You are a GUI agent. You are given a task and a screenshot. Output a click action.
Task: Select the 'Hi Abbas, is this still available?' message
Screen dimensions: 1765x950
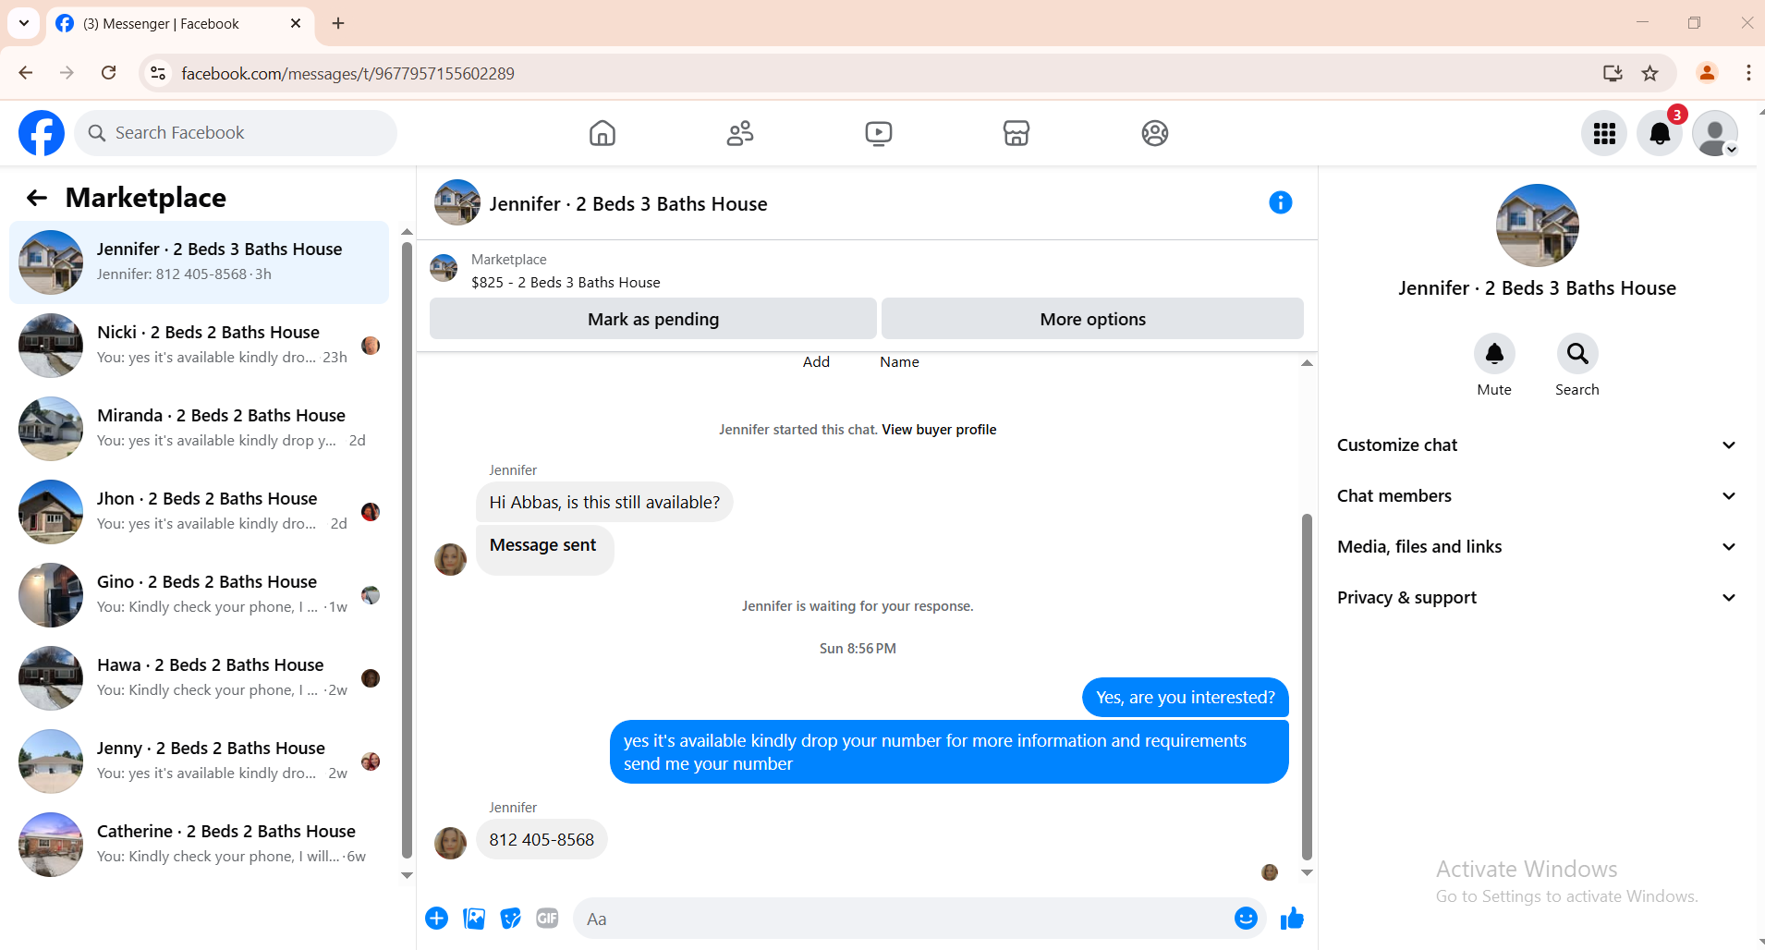click(x=604, y=503)
